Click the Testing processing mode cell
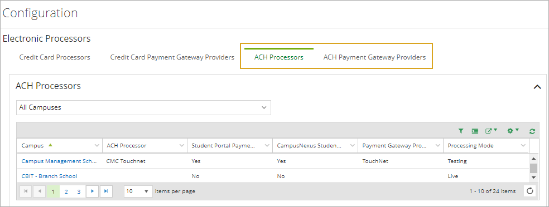This screenshot has width=549, height=207. pos(457,161)
